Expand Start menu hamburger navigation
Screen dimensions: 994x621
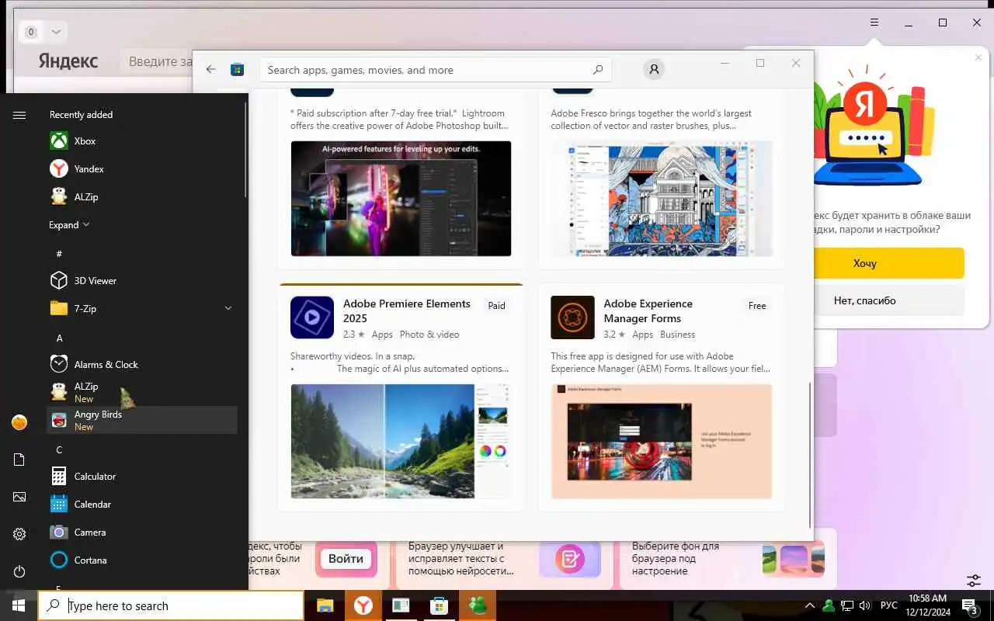tap(19, 115)
